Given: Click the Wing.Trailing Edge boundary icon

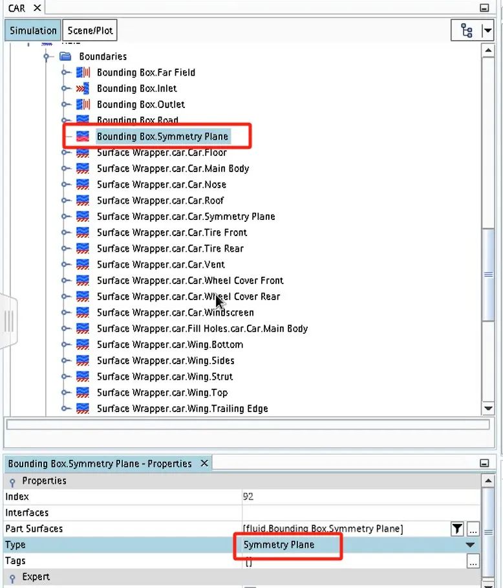Looking at the screenshot, I should (x=83, y=408).
